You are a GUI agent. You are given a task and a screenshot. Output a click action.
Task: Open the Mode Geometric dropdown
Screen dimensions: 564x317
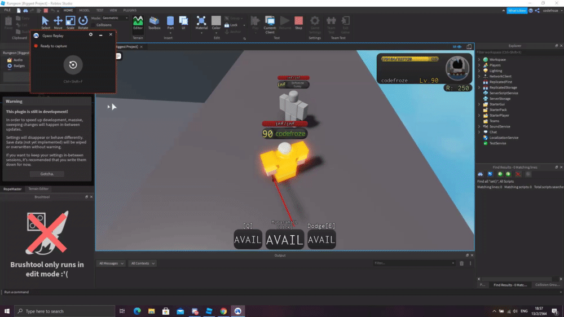[114, 18]
